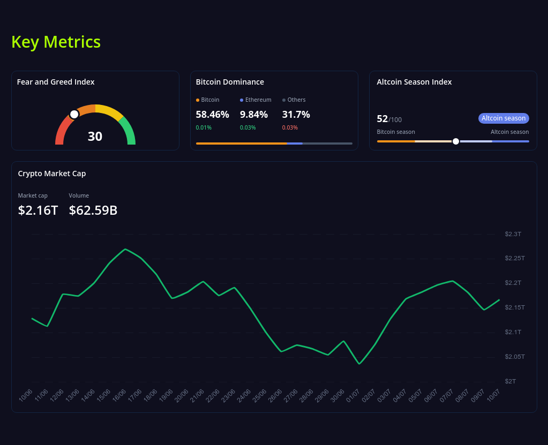This screenshot has width=548, height=445.
Task: Select the gray Others legend dot
Action: pyautogui.click(x=284, y=100)
